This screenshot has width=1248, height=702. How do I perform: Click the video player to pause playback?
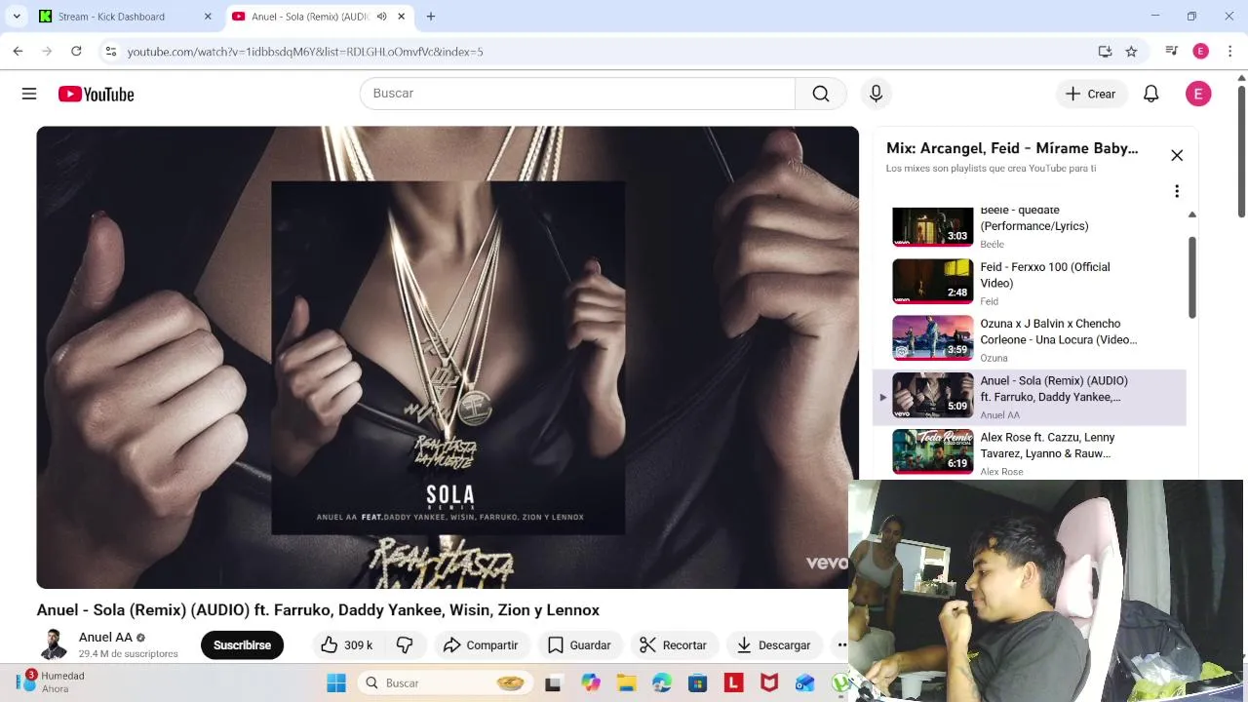coord(448,357)
